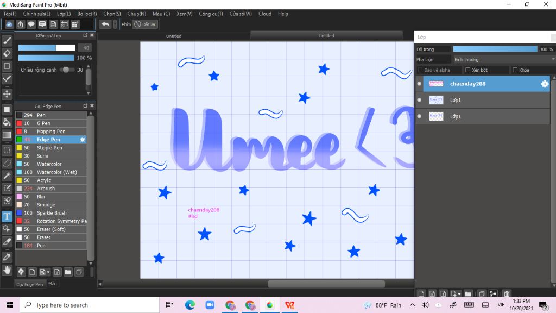Select the Lasso tool
Viewport: 556px width, 313px height.
7,163
